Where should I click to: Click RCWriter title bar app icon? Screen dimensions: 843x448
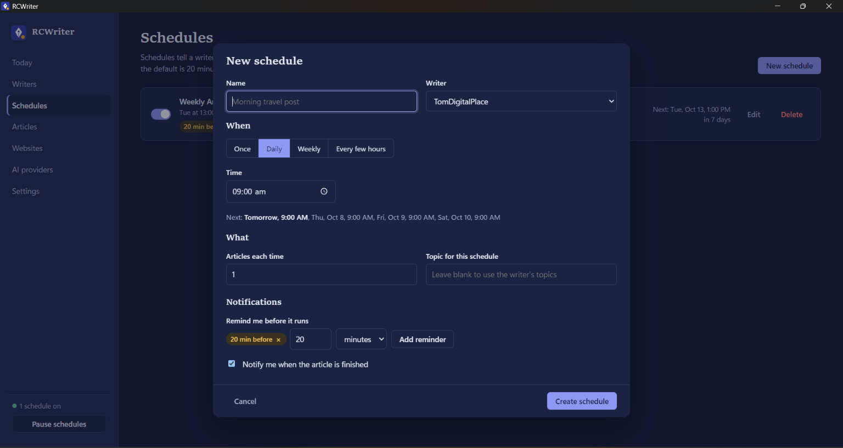tap(5, 6)
